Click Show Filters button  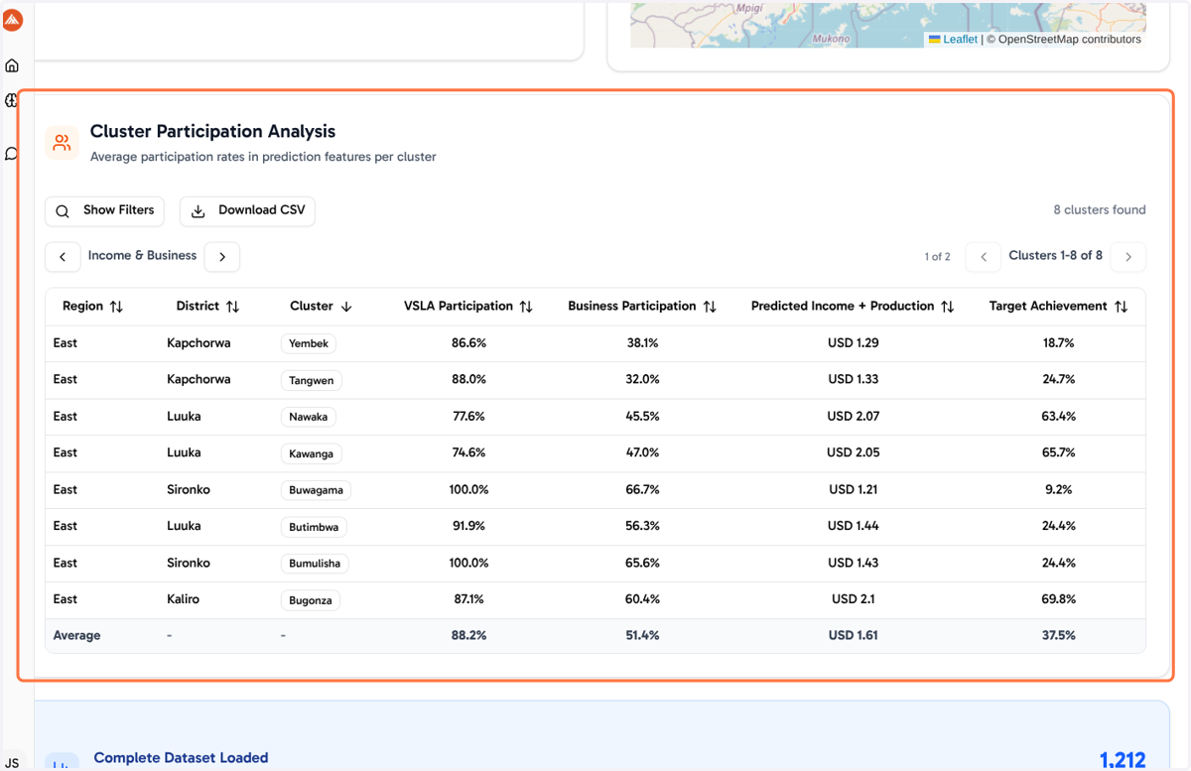pos(104,211)
